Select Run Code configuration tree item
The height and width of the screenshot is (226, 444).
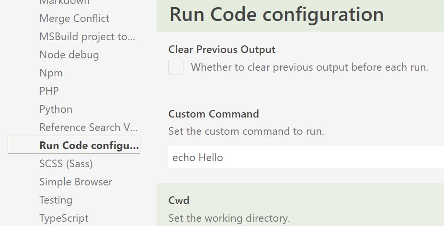74,145
